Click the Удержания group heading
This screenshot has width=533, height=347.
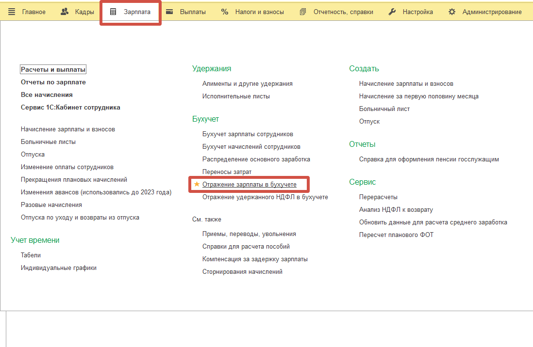[212, 69]
